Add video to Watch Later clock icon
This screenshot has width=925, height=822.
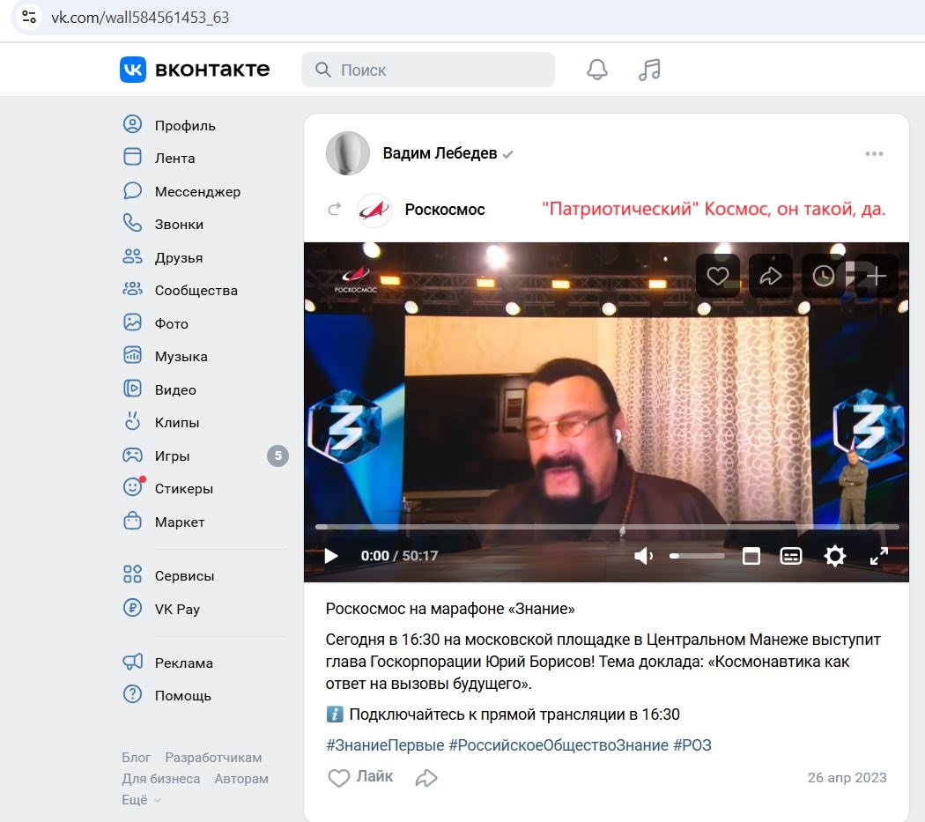[x=824, y=276]
